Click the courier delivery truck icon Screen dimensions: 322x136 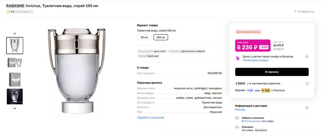coord(237,127)
